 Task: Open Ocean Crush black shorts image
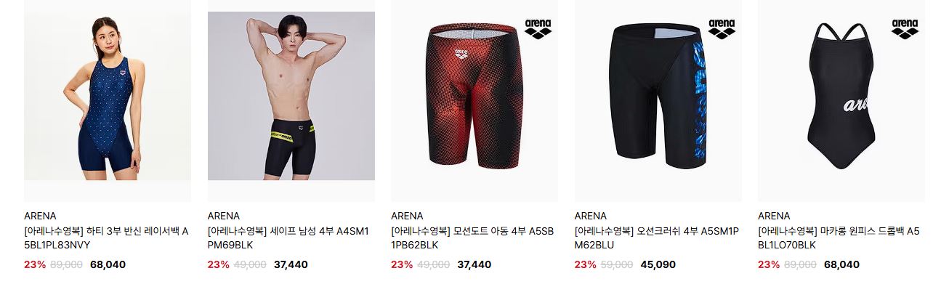[x=658, y=101]
